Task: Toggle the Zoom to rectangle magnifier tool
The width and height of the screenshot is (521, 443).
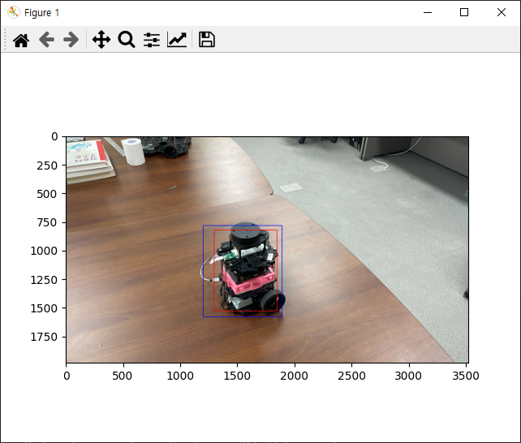Action: pos(126,40)
